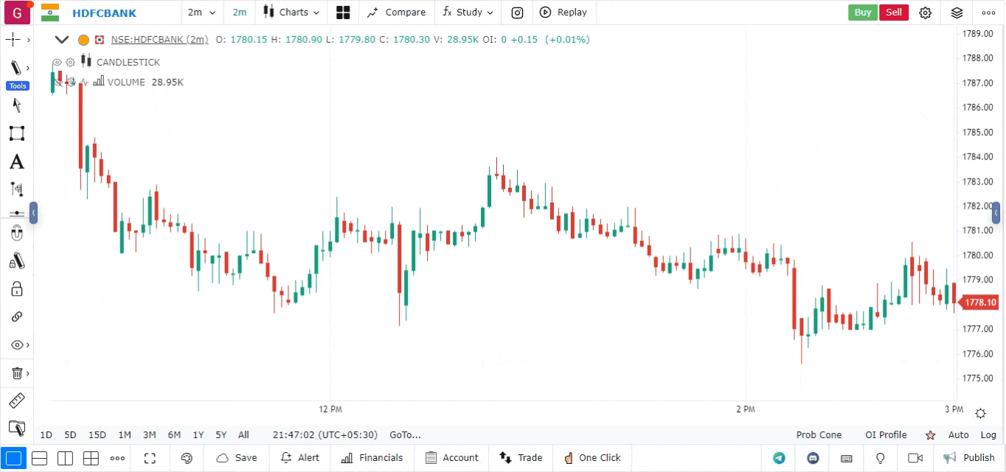The image size is (1006, 472).
Task: Open the remove drawings trash icon
Action: pyautogui.click(x=16, y=373)
